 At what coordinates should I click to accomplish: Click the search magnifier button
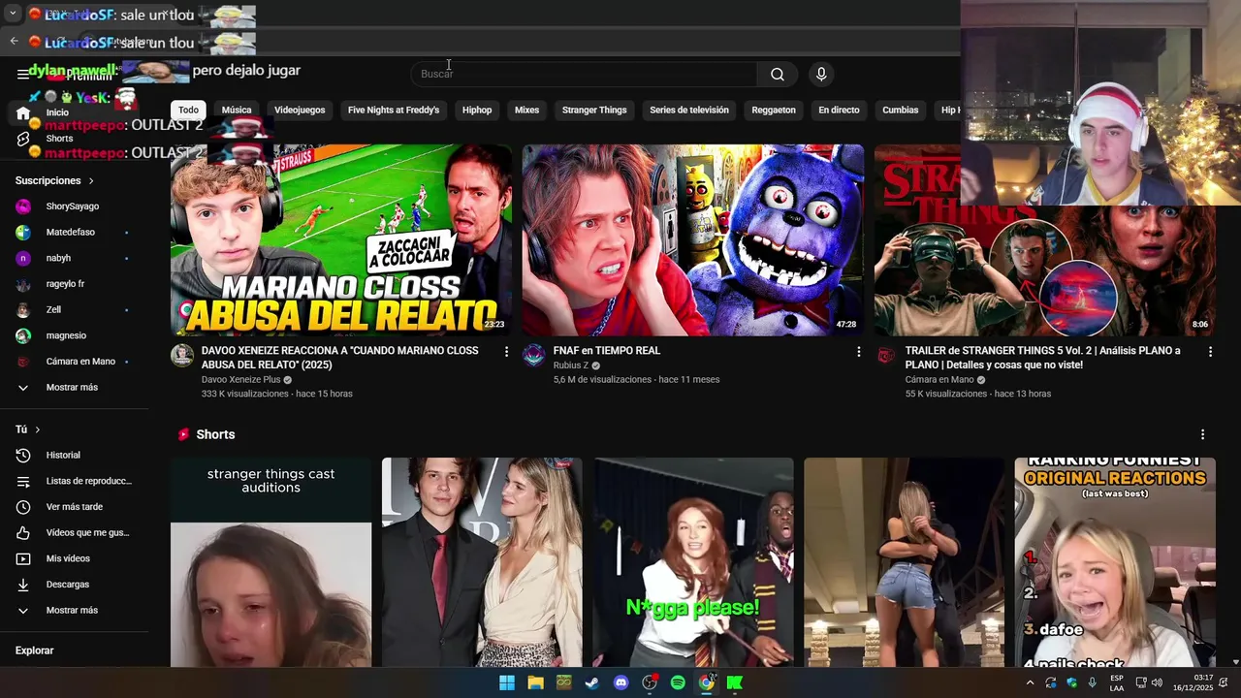pyautogui.click(x=777, y=75)
